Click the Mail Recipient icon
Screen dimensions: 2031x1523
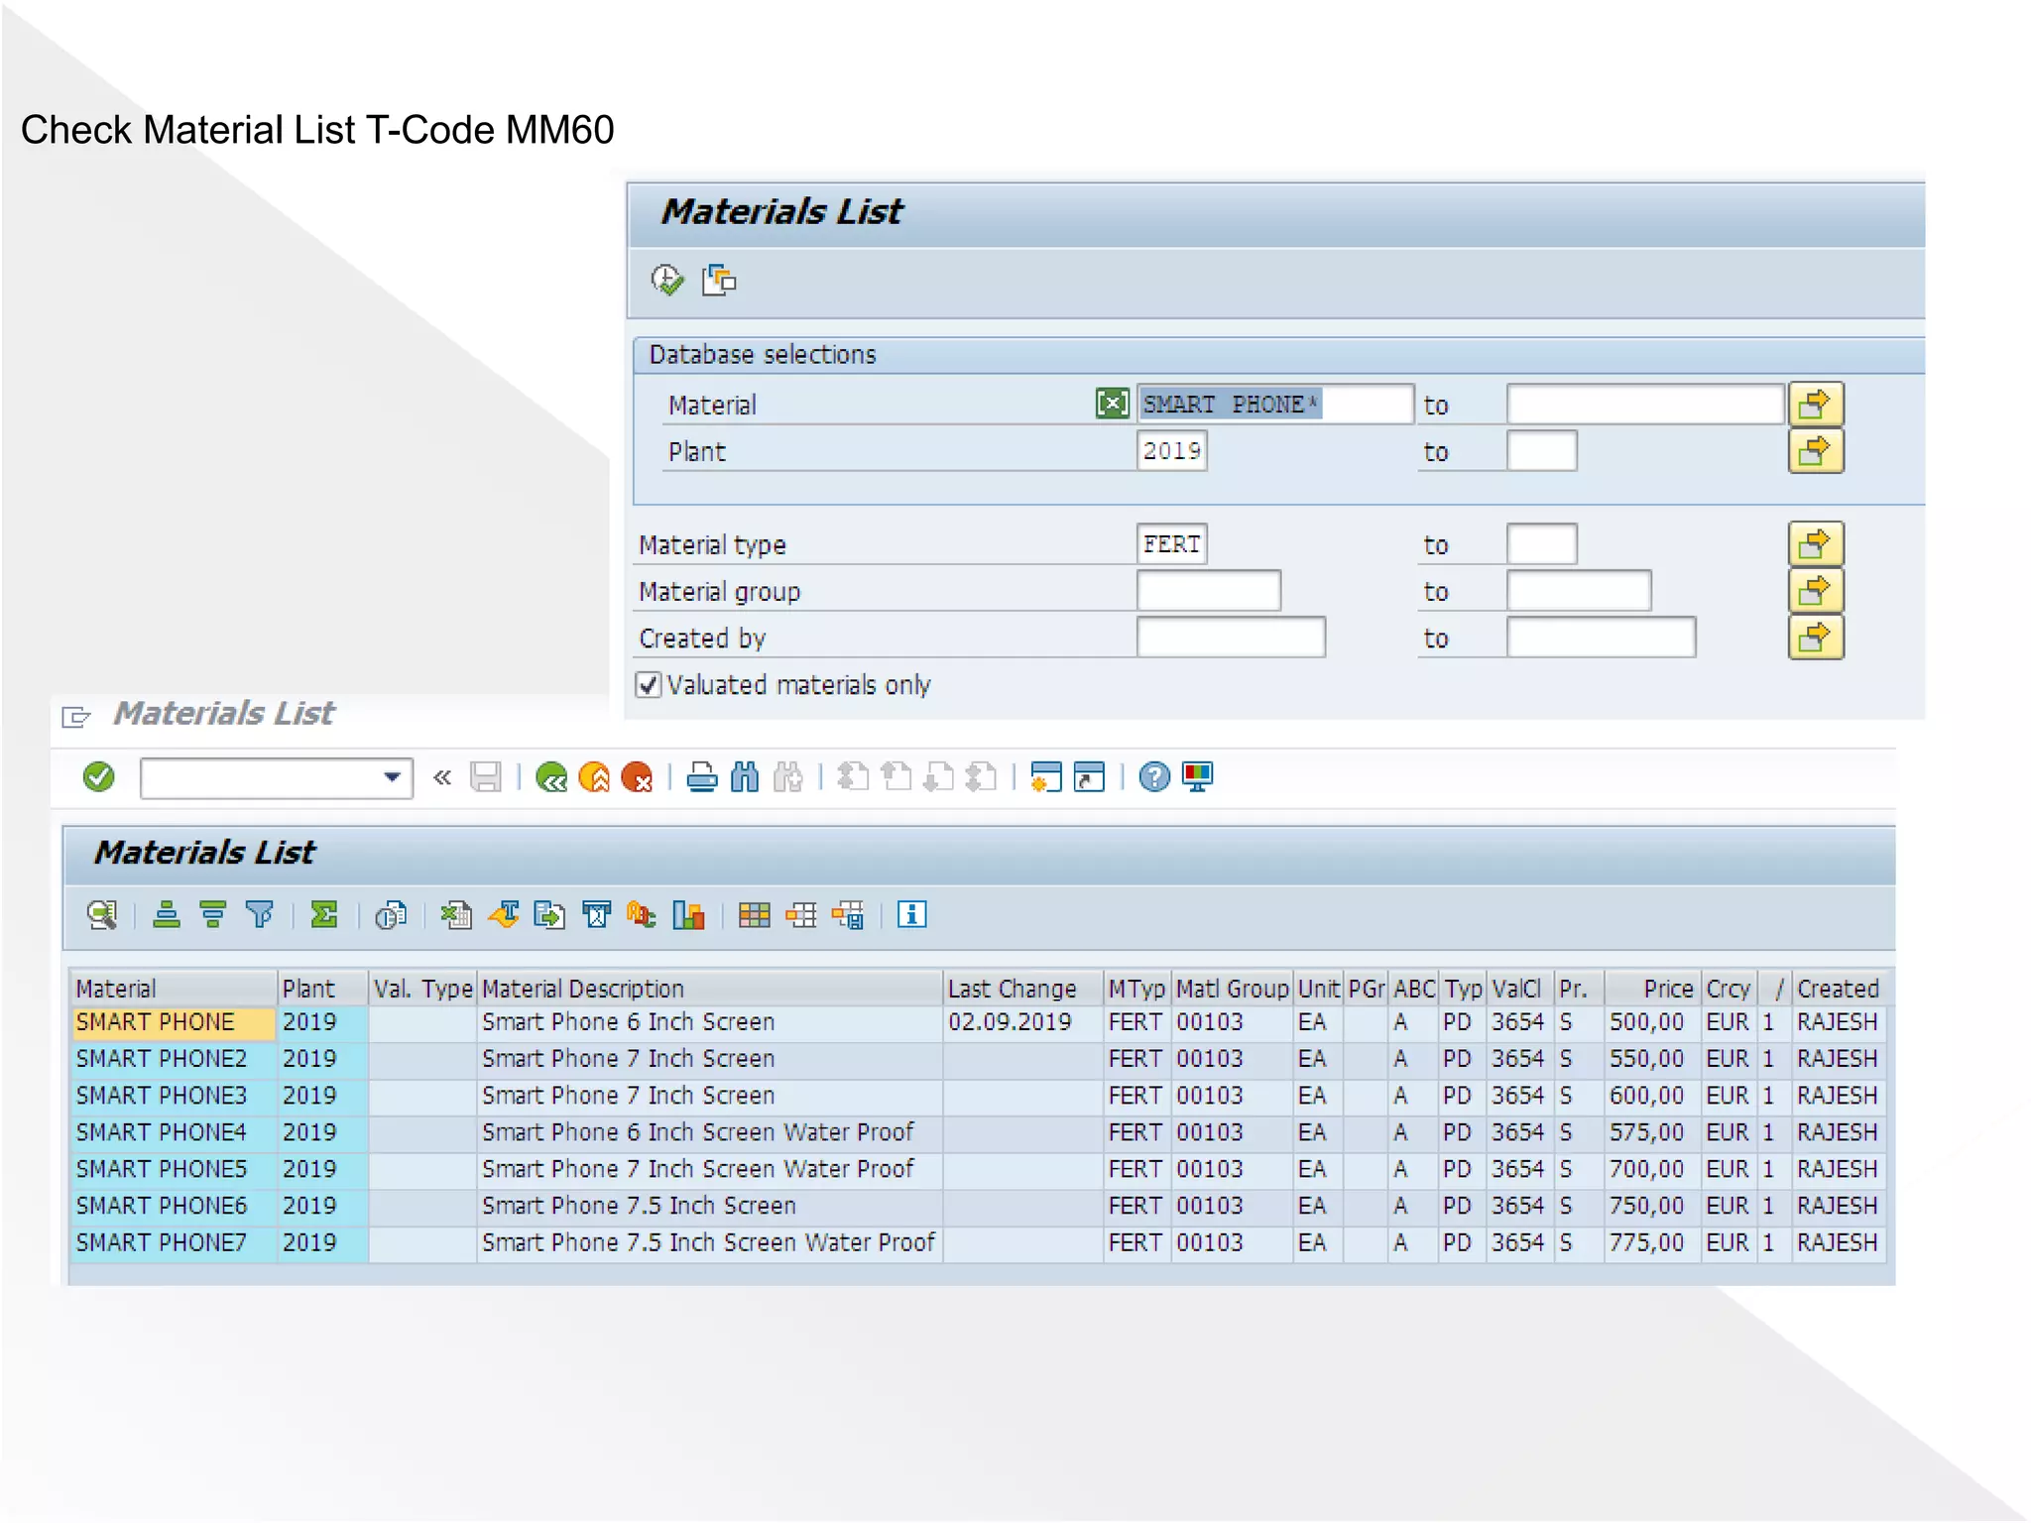pos(596,915)
